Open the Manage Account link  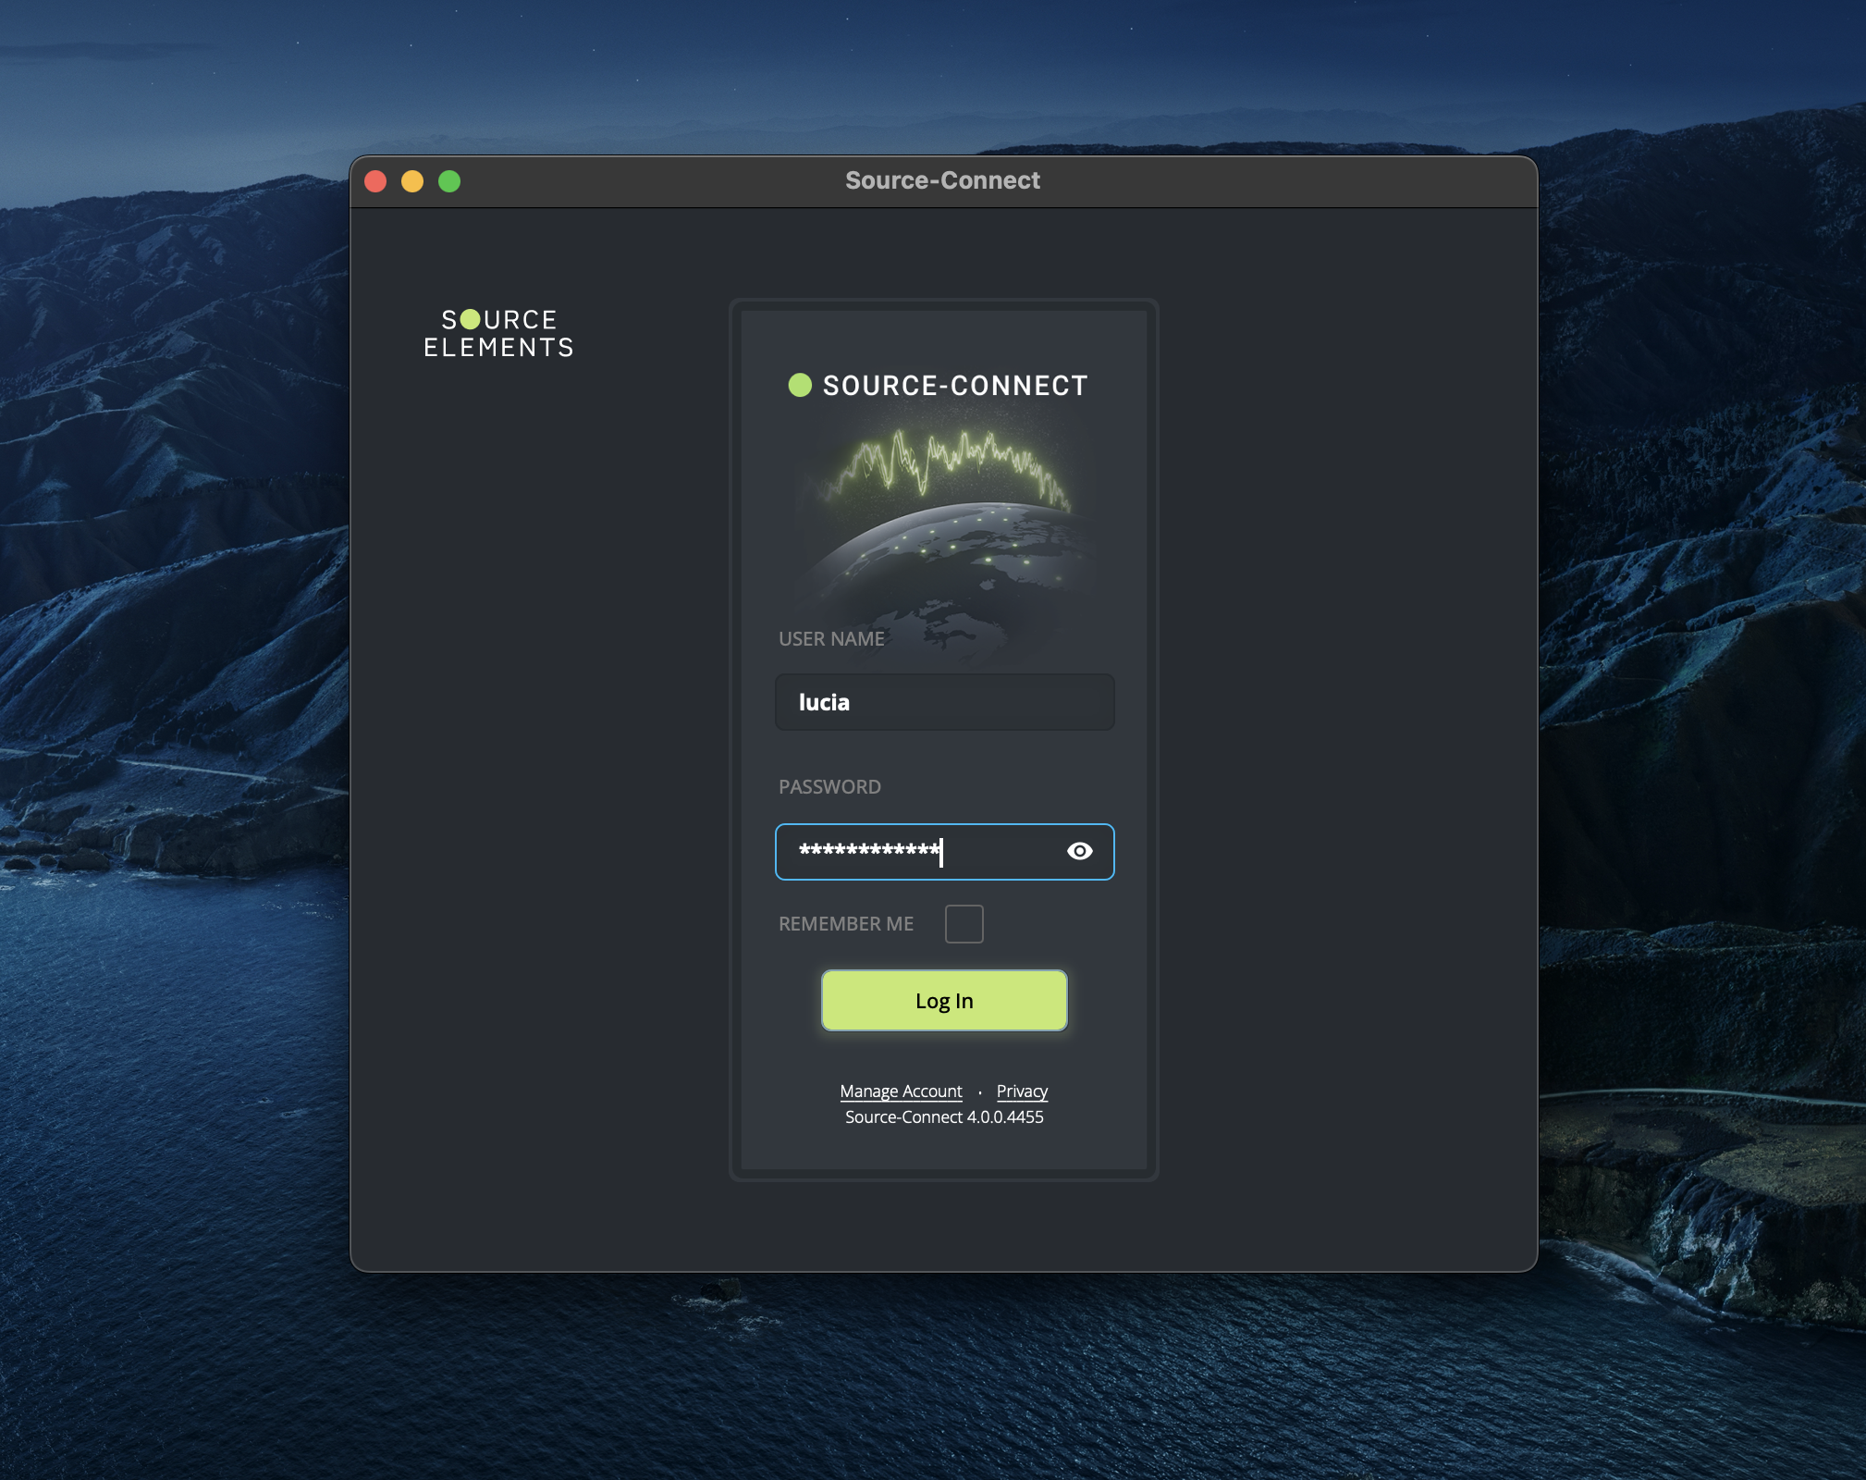[901, 1091]
